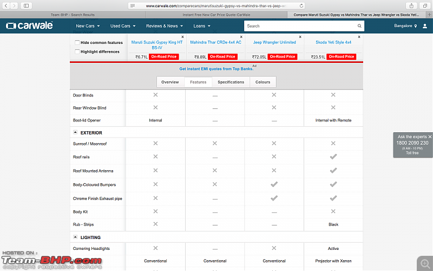Add a new tab with plus icon
The image size is (433, 271).
click(429, 15)
